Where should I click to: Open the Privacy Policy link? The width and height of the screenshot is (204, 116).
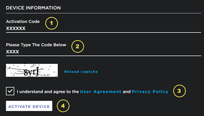click(x=150, y=92)
